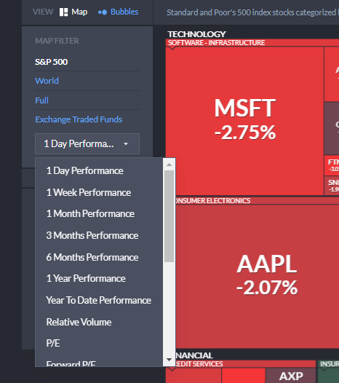Pick 1 Year Performance option
Viewport: 339px width, 383px height.
click(x=99, y=278)
